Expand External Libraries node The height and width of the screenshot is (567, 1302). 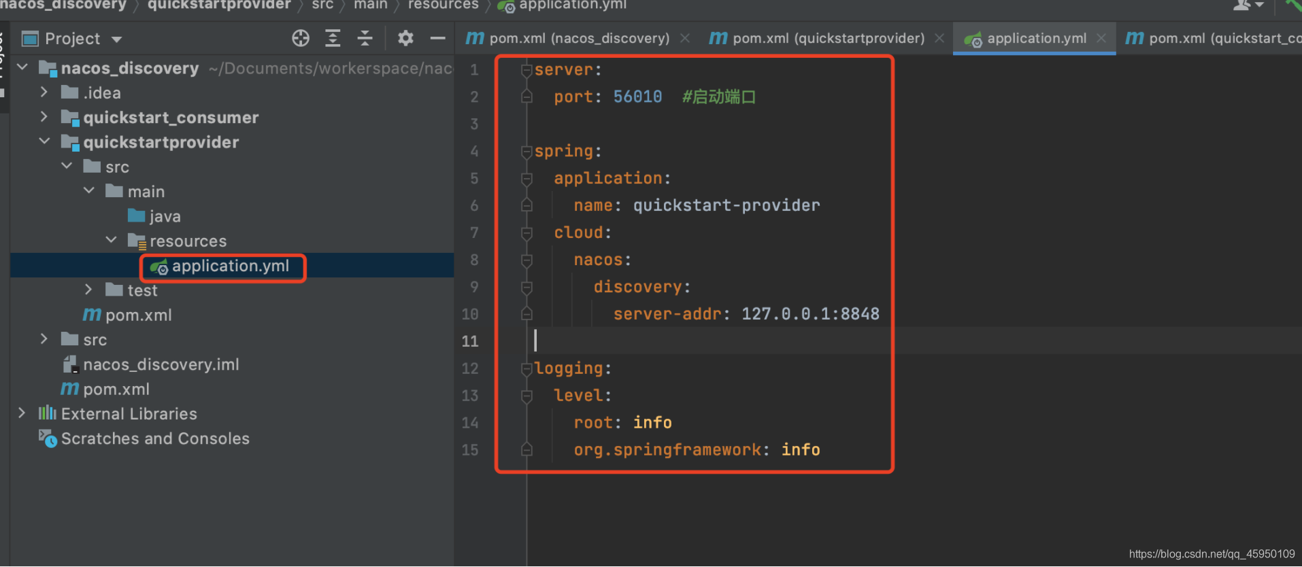[22, 413]
